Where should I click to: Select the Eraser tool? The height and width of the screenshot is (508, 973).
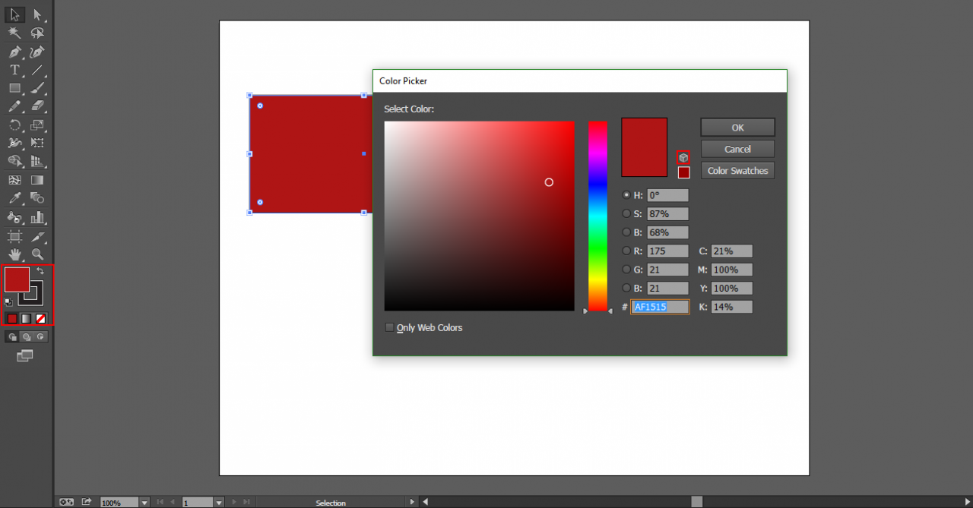pyautogui.click(x=37, y=106)
